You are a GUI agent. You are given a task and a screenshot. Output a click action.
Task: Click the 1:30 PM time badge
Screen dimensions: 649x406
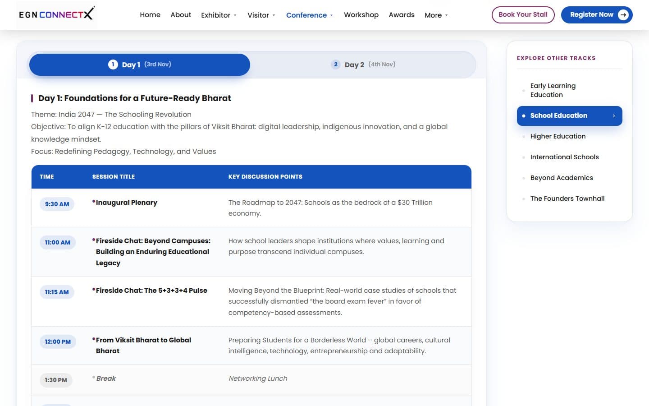pyautogui.click(x=56, y=380)
